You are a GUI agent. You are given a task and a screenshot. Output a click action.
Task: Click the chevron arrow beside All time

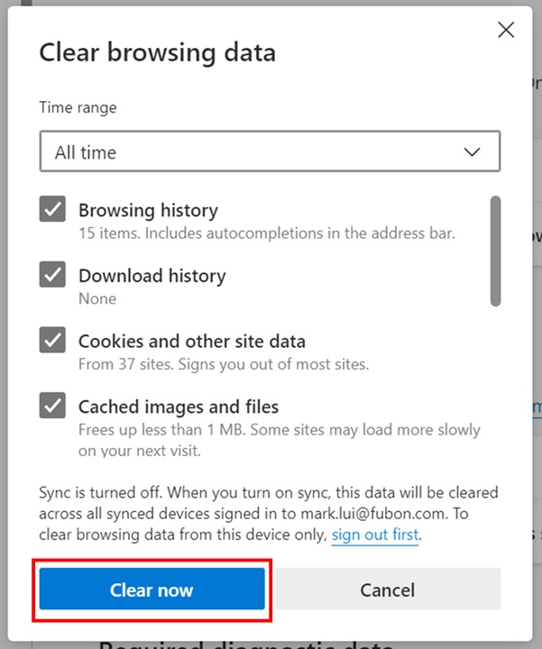[472, 152]
